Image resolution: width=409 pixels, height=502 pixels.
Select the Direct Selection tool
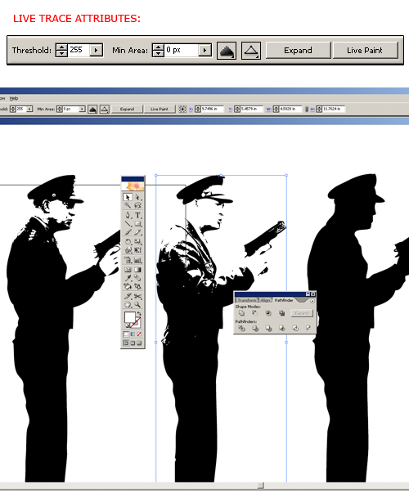137,197
